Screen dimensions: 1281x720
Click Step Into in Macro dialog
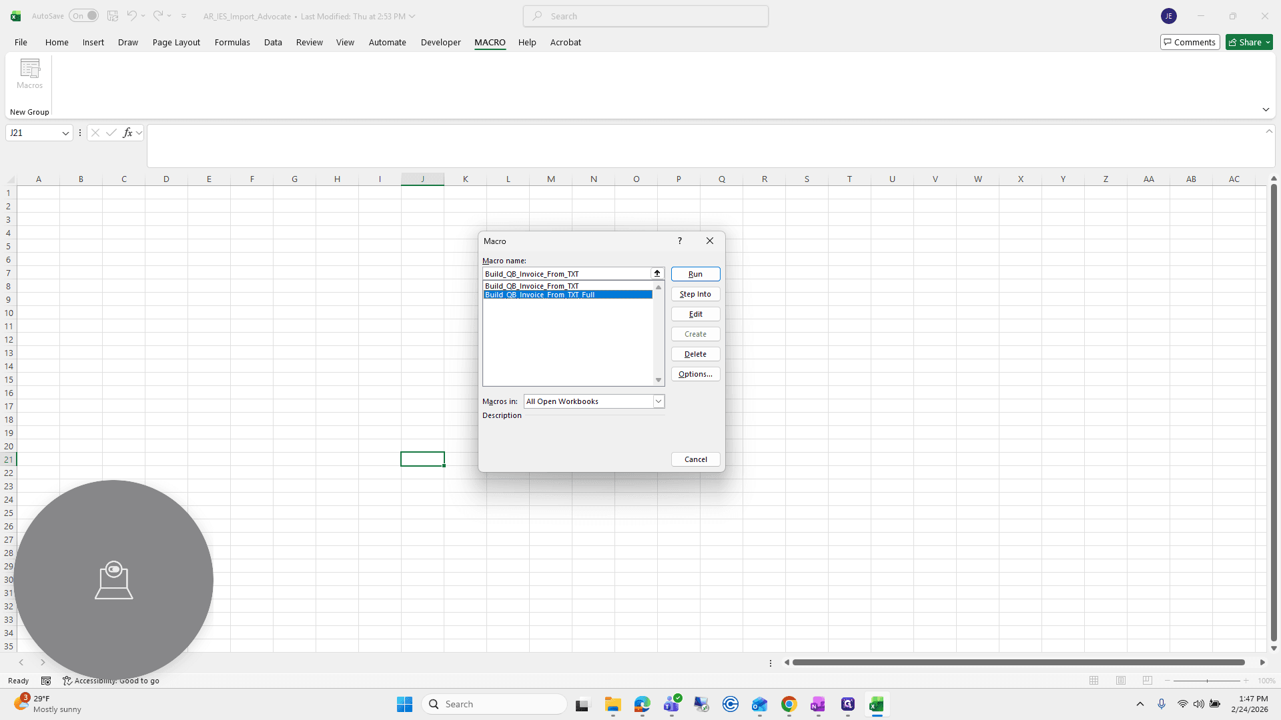pyautogui.click(x=695, y=294)
